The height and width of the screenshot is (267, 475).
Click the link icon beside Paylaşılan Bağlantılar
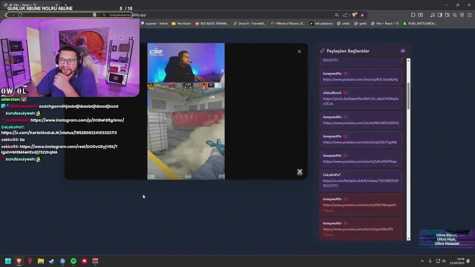coord(322,51)
